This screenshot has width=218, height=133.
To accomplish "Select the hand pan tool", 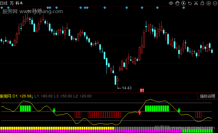I will [177, 3].
